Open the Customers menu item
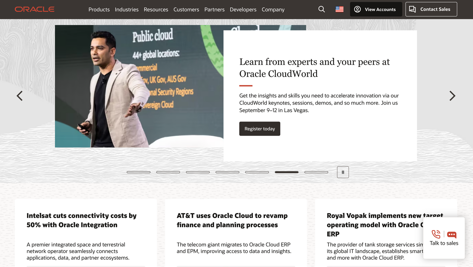The image size is (473, 267). (x=186, y=9)
